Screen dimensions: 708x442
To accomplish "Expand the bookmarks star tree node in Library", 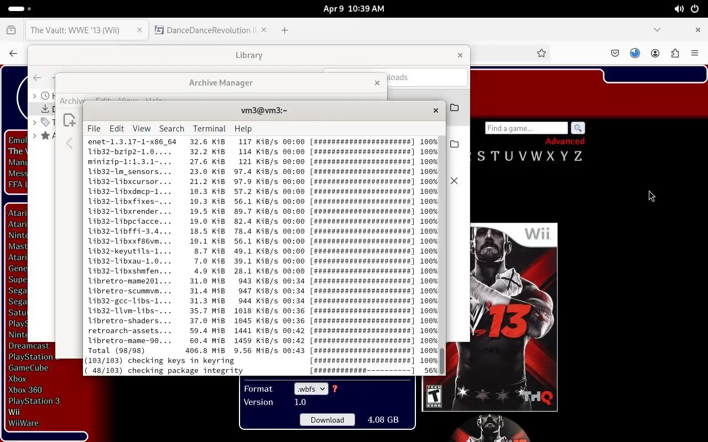I will (x=35, y=135).
